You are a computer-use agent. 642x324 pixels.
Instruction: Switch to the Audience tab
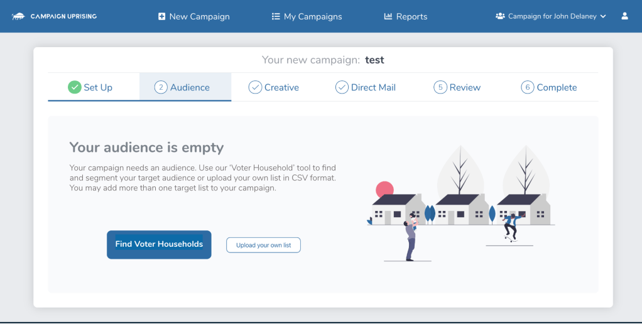click(x=185, y=87)
